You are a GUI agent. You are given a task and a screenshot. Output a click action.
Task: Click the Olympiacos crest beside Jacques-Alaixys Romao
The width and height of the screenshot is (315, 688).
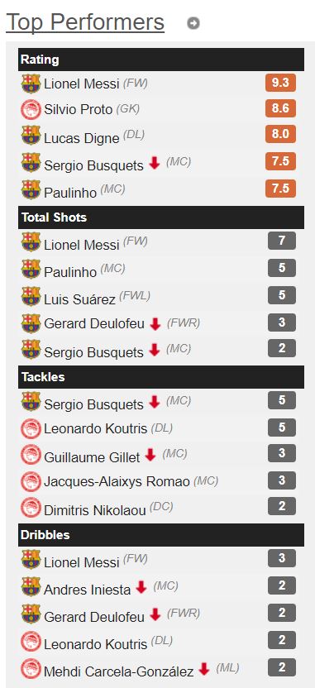(x=31, y=481)
